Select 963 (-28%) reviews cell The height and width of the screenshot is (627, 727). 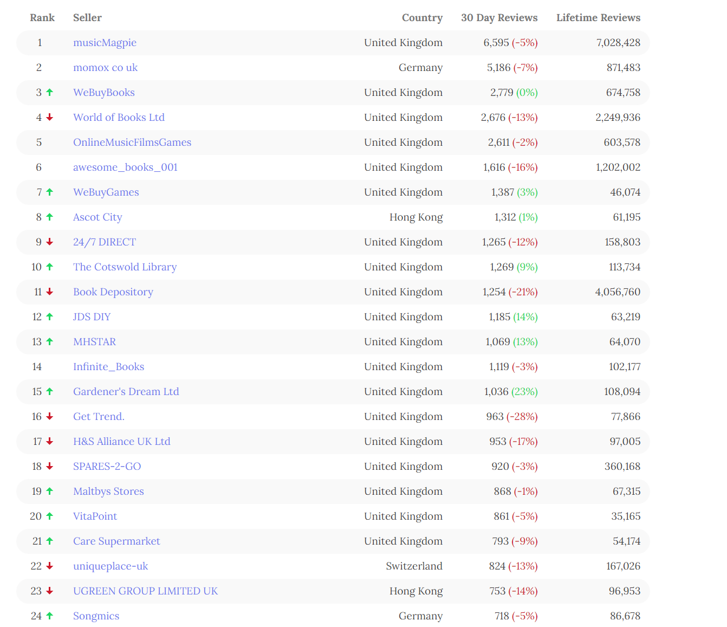(x=512, y=417)
